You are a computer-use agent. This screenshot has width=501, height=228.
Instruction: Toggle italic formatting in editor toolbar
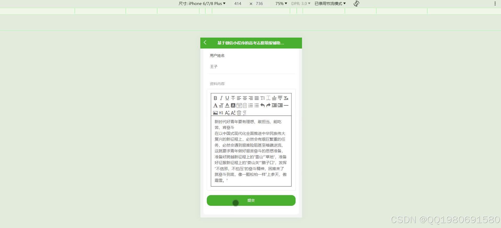pyautogui.click(x=221, y=98)
